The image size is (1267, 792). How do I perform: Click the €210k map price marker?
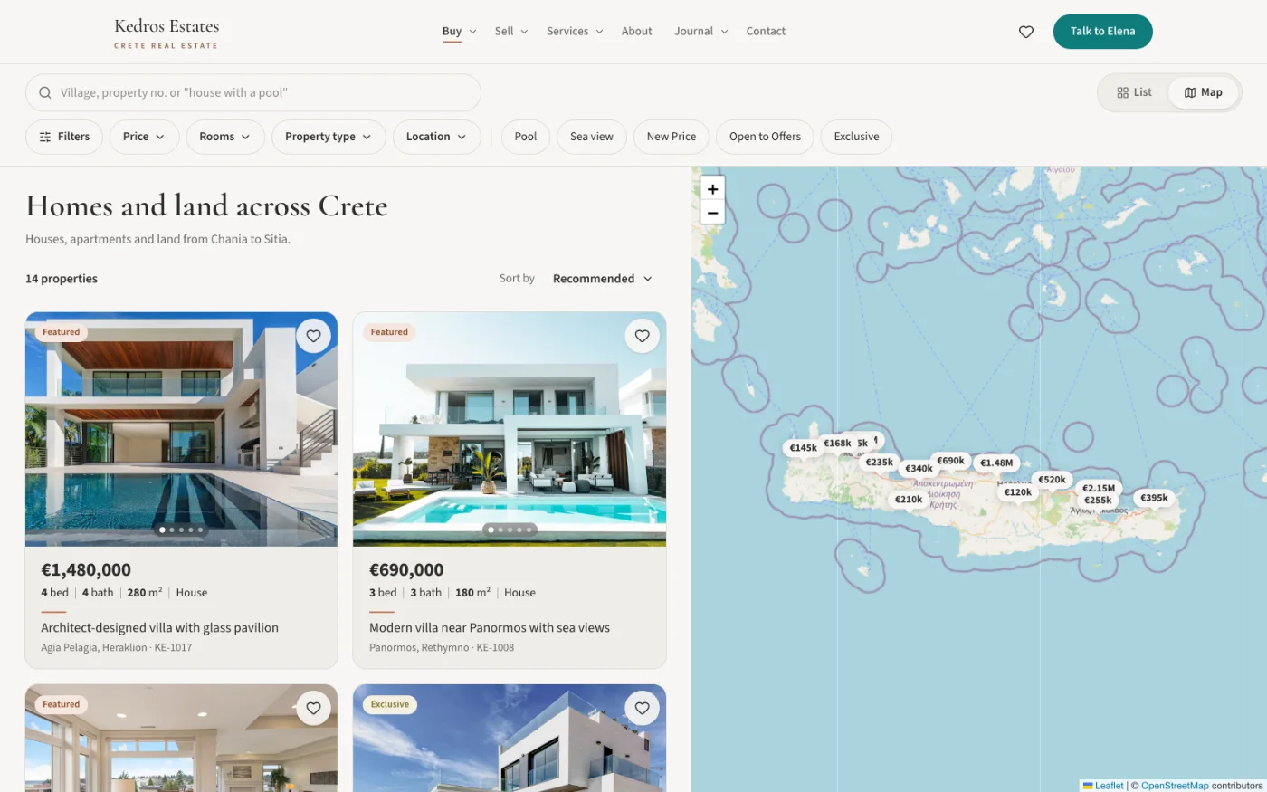click(x=909, y=499)
